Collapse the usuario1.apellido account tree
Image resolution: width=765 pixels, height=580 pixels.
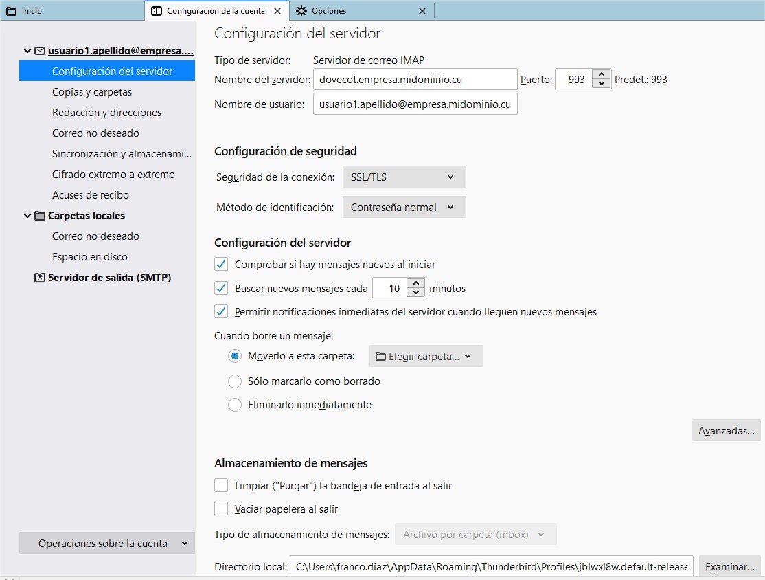(27, 51)
